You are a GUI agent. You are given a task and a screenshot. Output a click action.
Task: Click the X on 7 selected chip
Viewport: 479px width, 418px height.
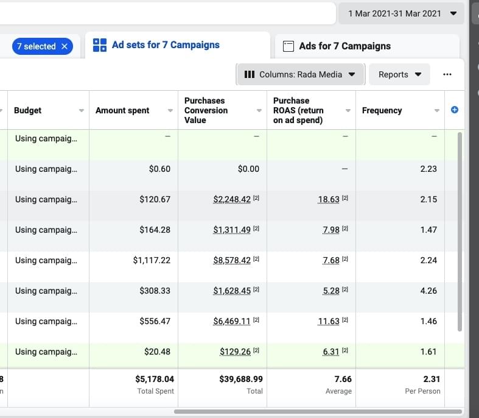click(65, 46)
